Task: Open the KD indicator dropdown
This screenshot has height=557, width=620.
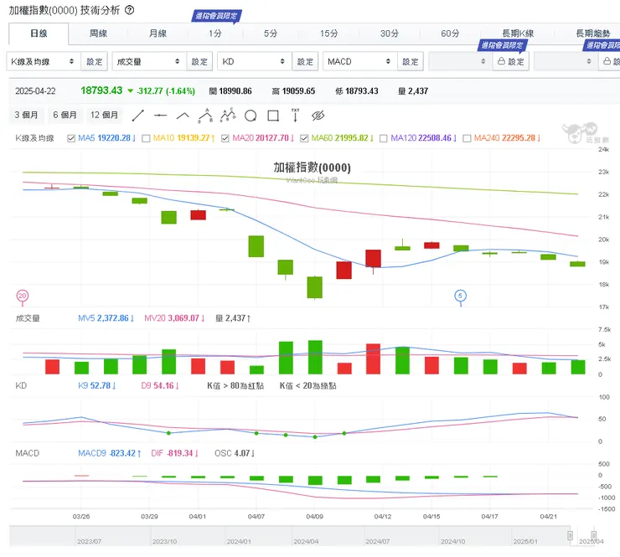Action: pyautogui.click(x=255, y=62)
